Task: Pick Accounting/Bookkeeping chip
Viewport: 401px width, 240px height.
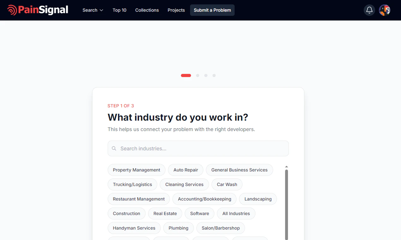Action: tap(204, 199)
